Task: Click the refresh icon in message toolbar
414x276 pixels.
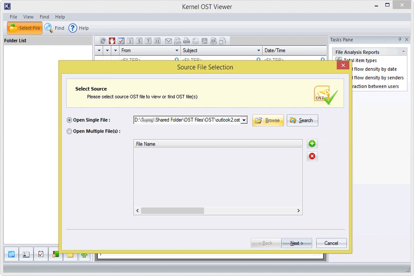Action: [103, 41]
